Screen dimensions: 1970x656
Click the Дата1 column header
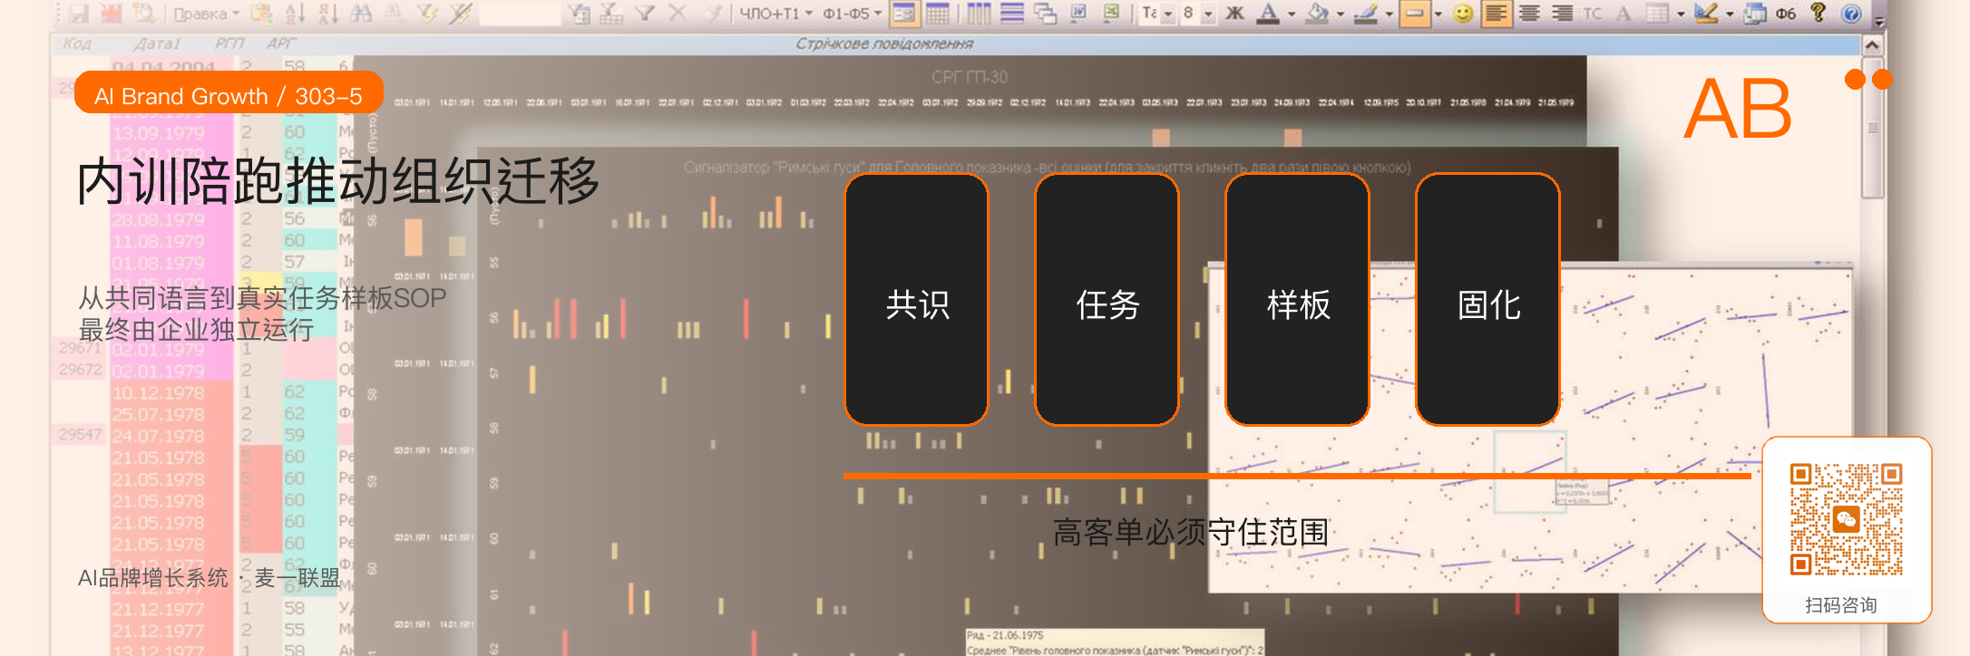click(x=157, y=43)
